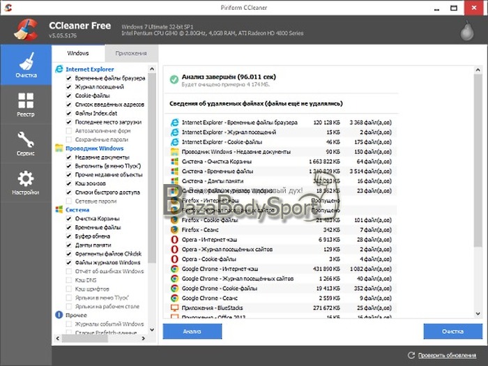The width and height of the screenshot is (488, 366).
Task: Select the Internet Explorer category heading
Action: [90, 69]
